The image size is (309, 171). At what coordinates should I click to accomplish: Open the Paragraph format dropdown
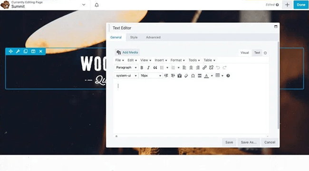coord(126,67)
